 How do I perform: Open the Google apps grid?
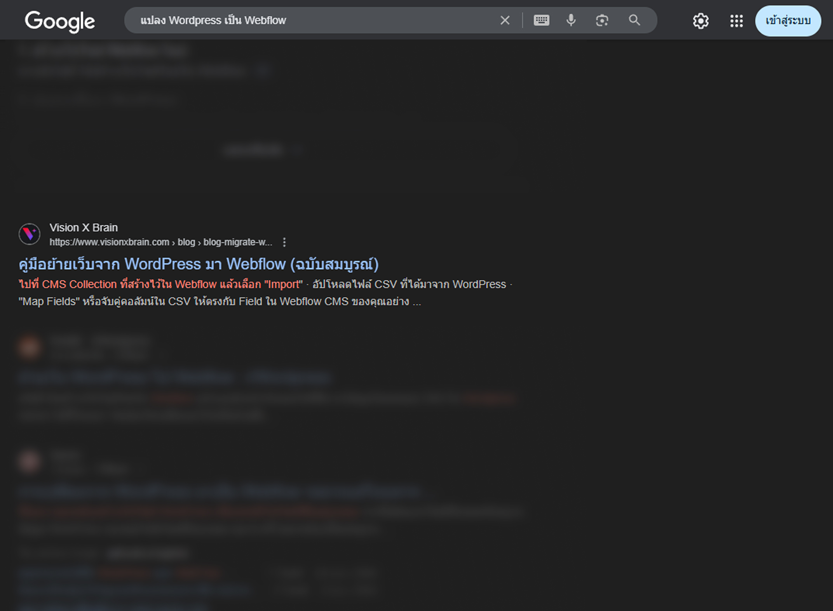[x=736, y=21]
